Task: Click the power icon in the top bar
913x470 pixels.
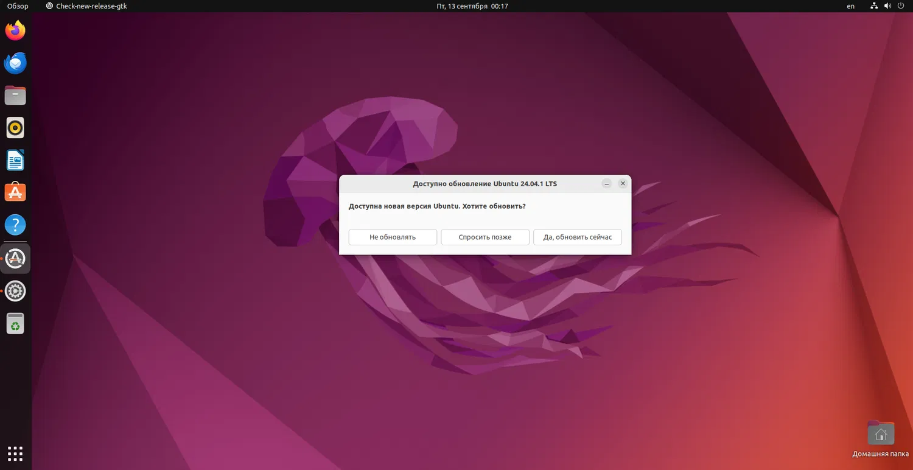Action: pyautogui.click(x=901, y=6)
